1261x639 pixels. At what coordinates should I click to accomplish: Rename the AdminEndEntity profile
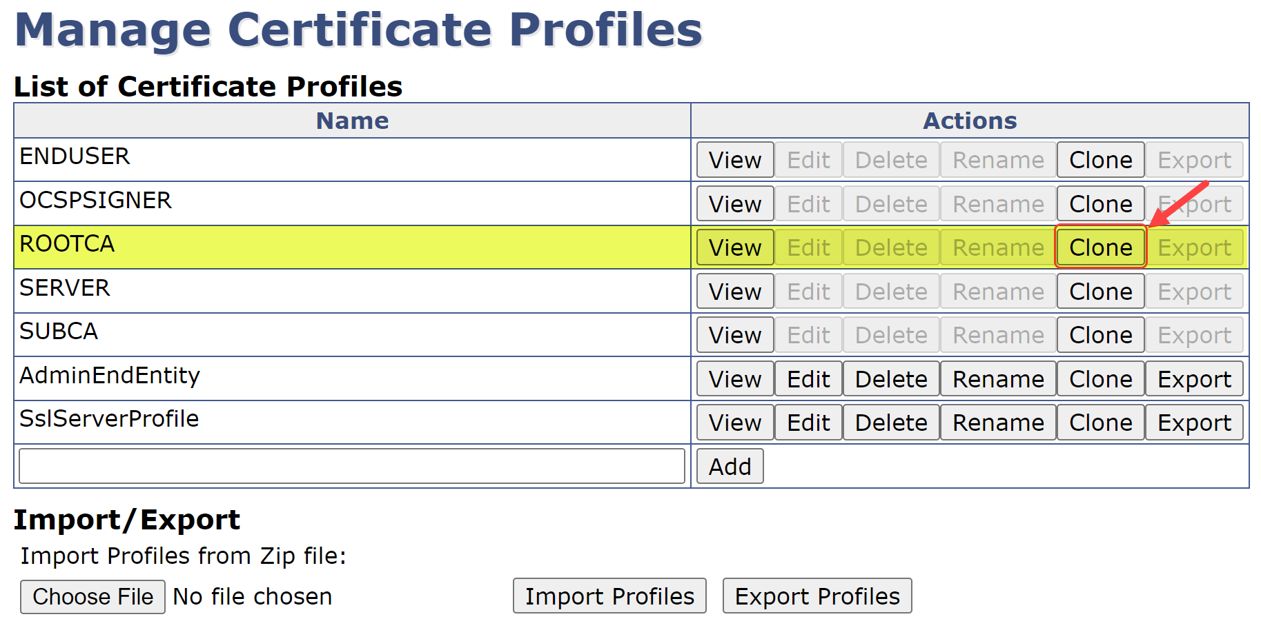(997, 379)
